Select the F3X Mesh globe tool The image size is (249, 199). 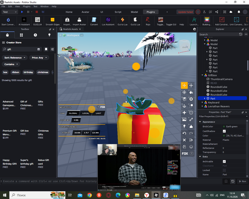191,113
